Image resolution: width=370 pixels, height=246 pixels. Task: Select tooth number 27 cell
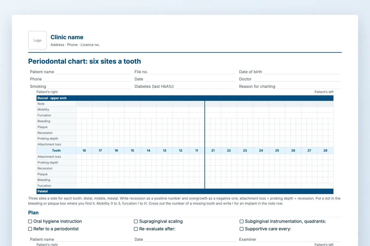(x=309, y=151)
